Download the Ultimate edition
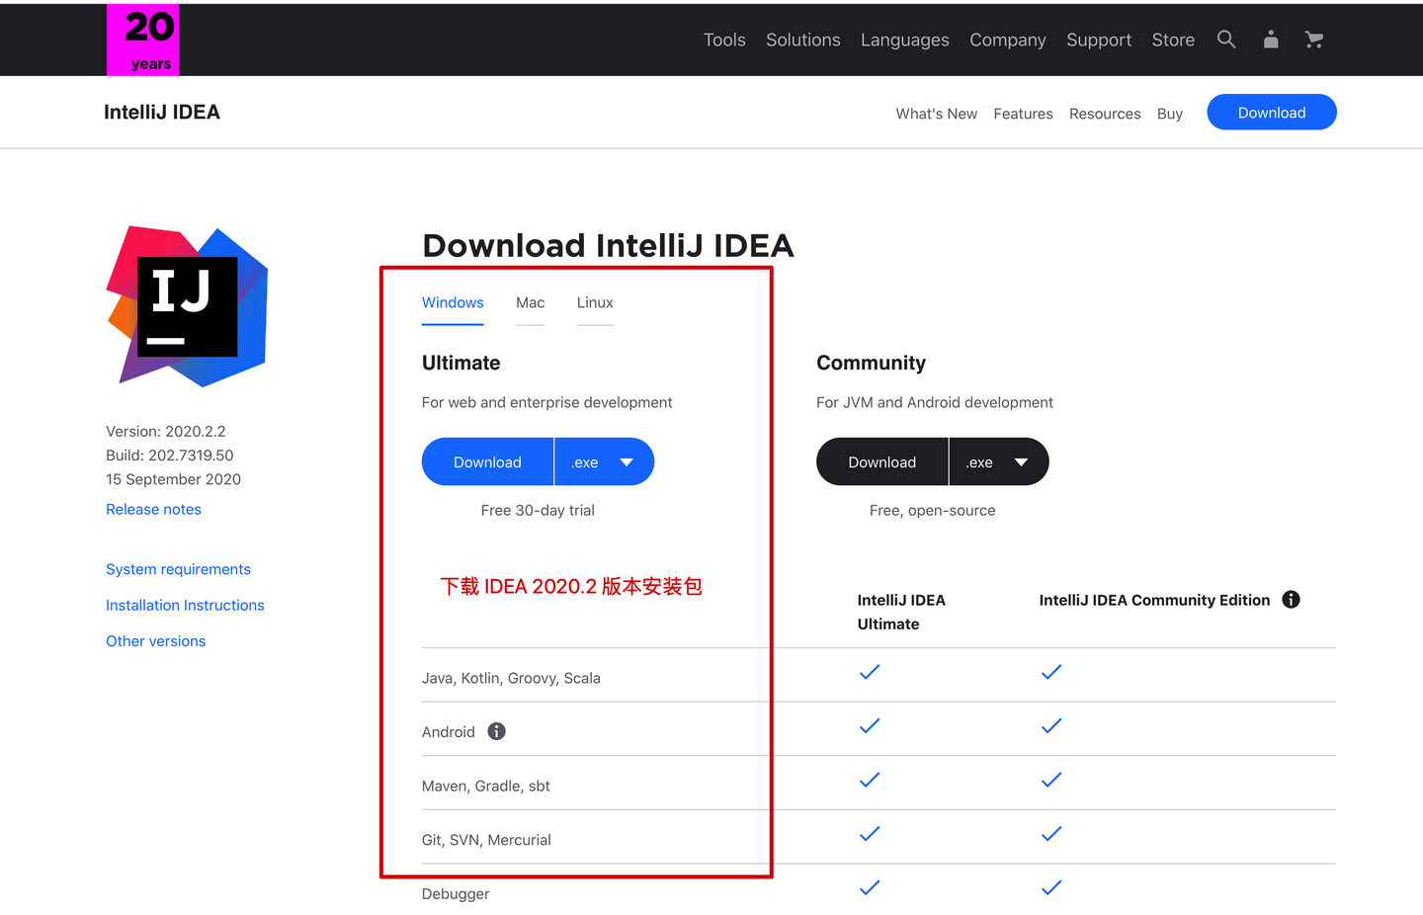The width and height of the screenshot is (1423, 915). click(488, 461)
